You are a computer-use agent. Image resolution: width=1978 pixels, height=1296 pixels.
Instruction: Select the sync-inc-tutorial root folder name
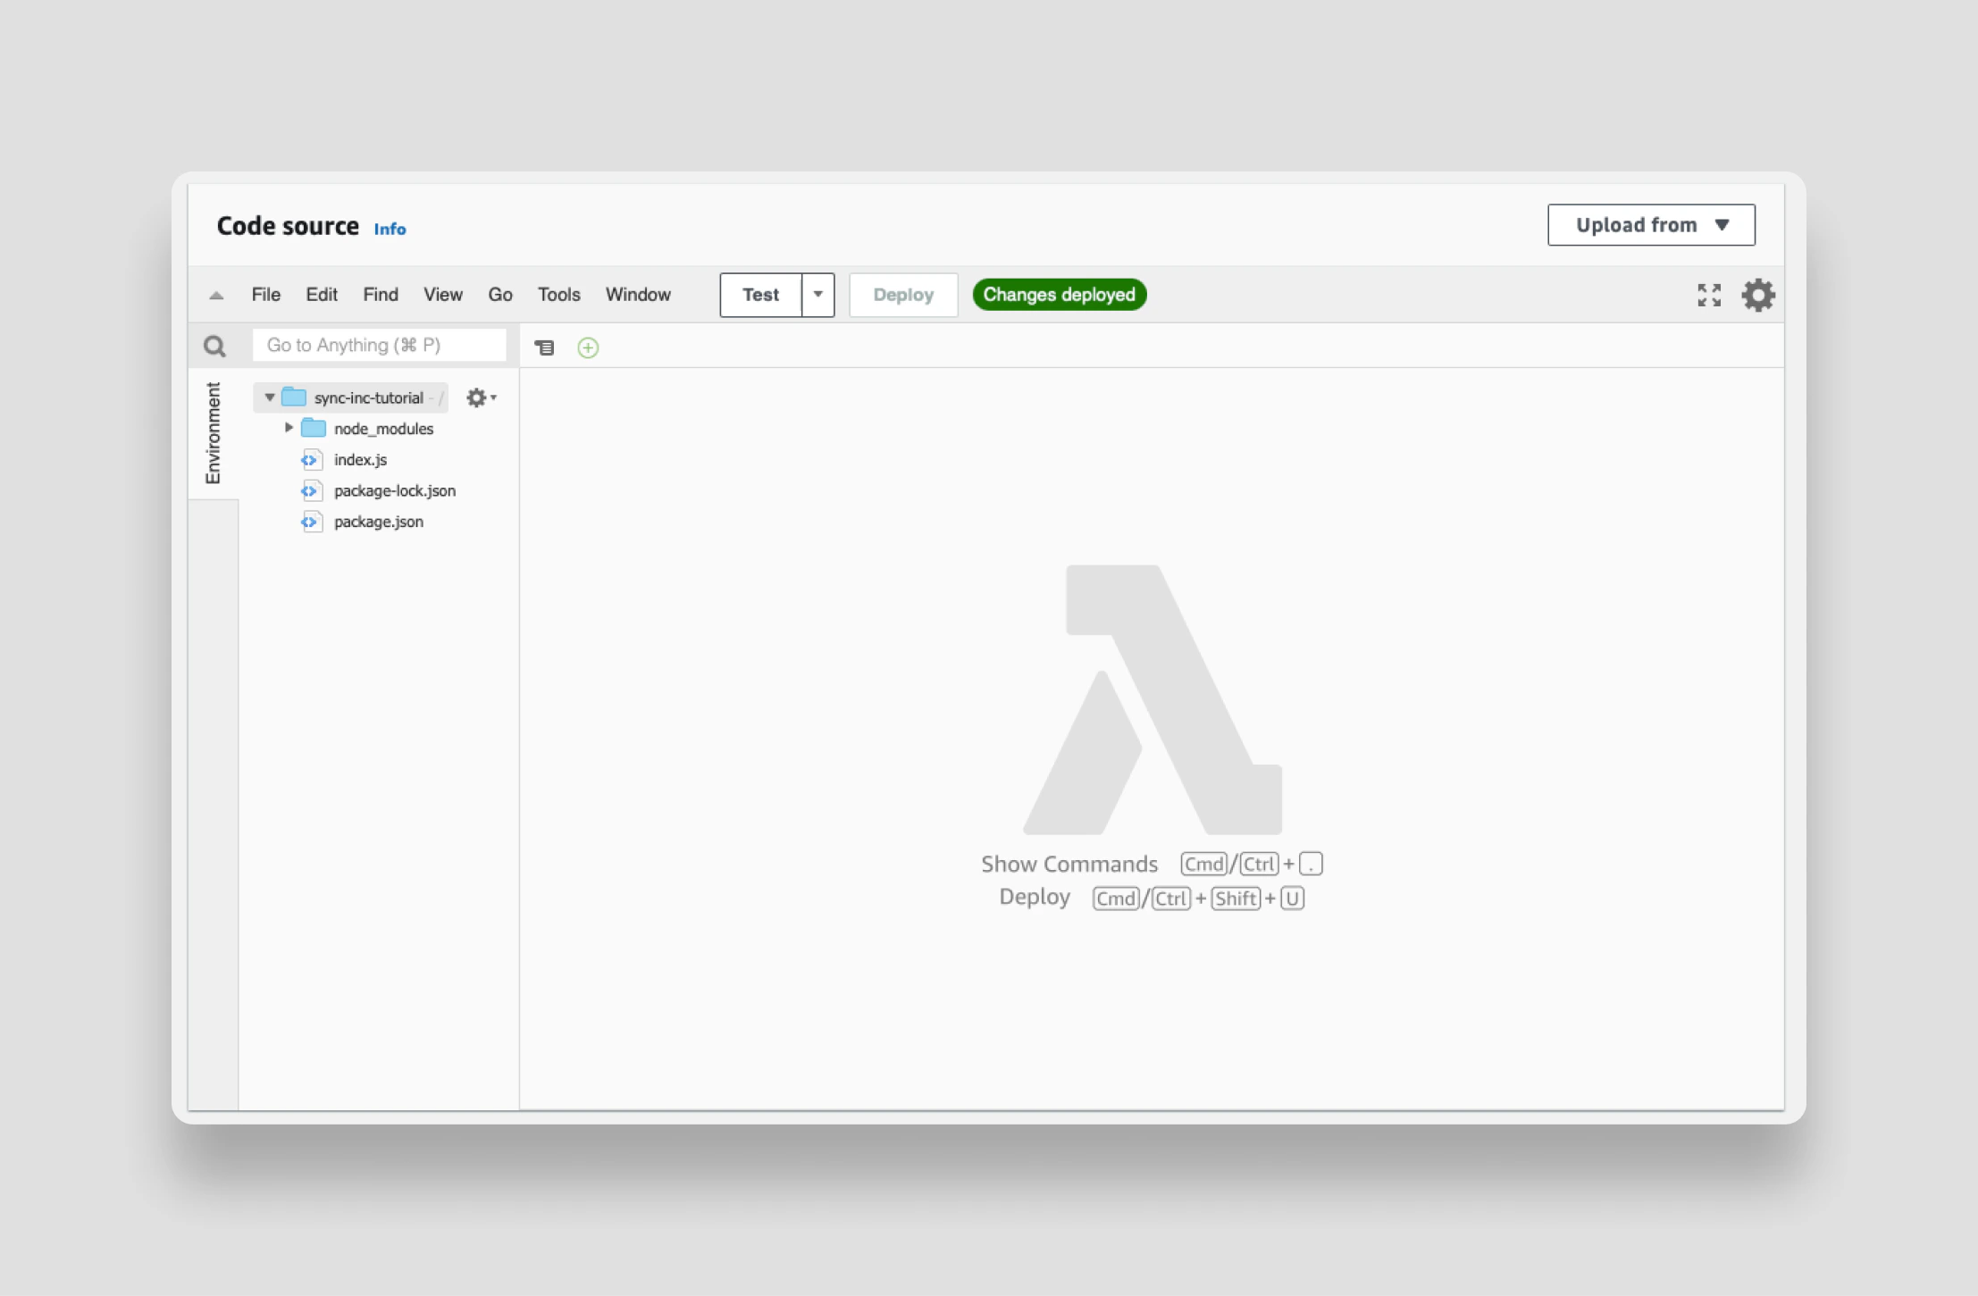tap(369, 397)
